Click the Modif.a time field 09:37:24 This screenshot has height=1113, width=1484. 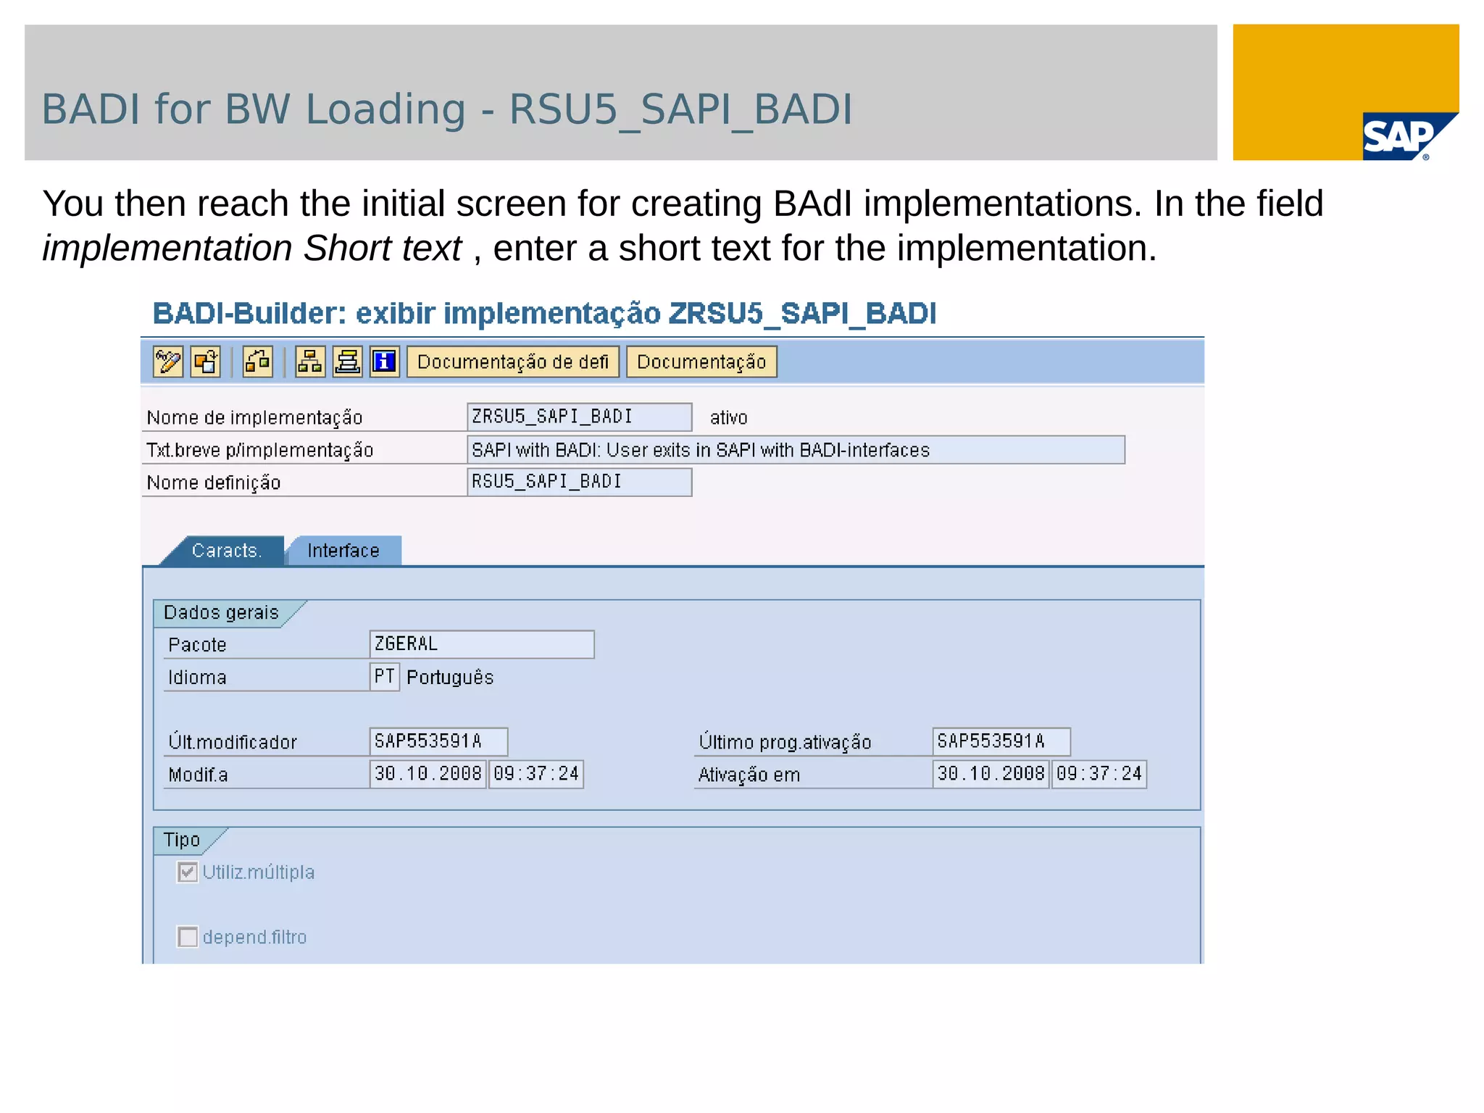pyautogui.click(x=536, y=774)
